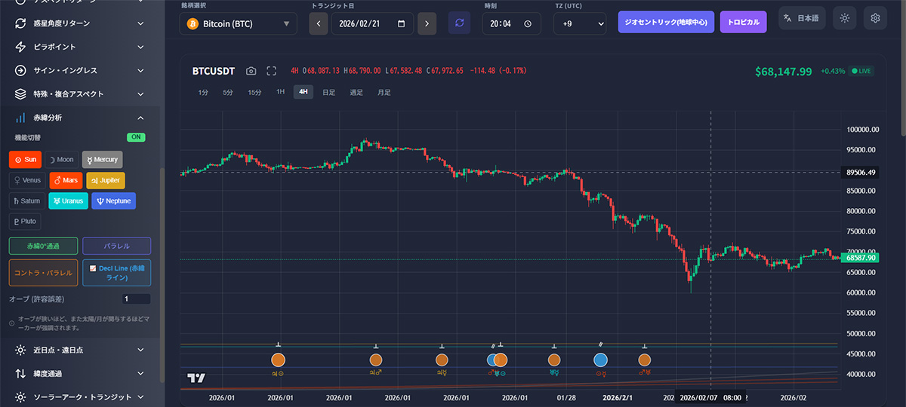The width and height of the screenshot is (906, 407).
Task: Toggle chart fullscreen mode icon
Action: click(272, 71)
